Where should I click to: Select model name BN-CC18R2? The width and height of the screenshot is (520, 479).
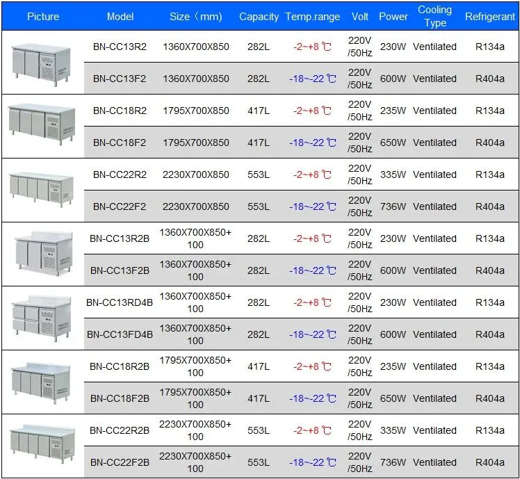(120, 111)
